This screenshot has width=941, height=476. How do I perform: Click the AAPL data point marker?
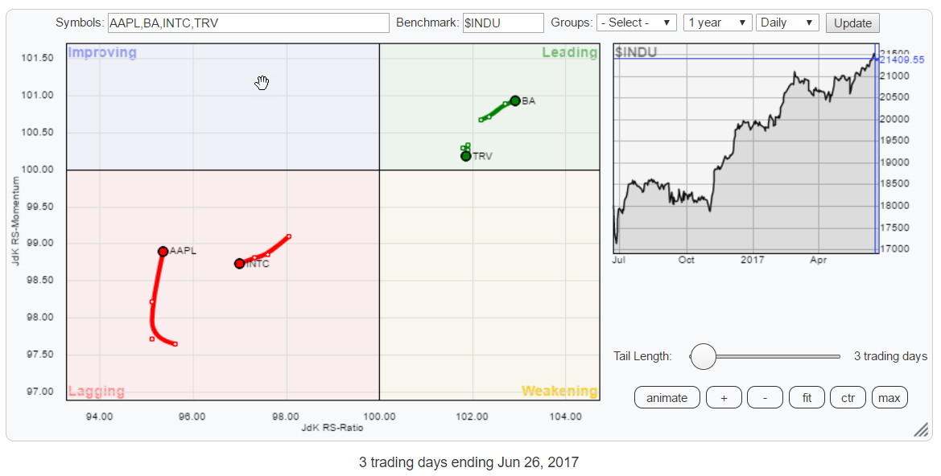point(163,252)
